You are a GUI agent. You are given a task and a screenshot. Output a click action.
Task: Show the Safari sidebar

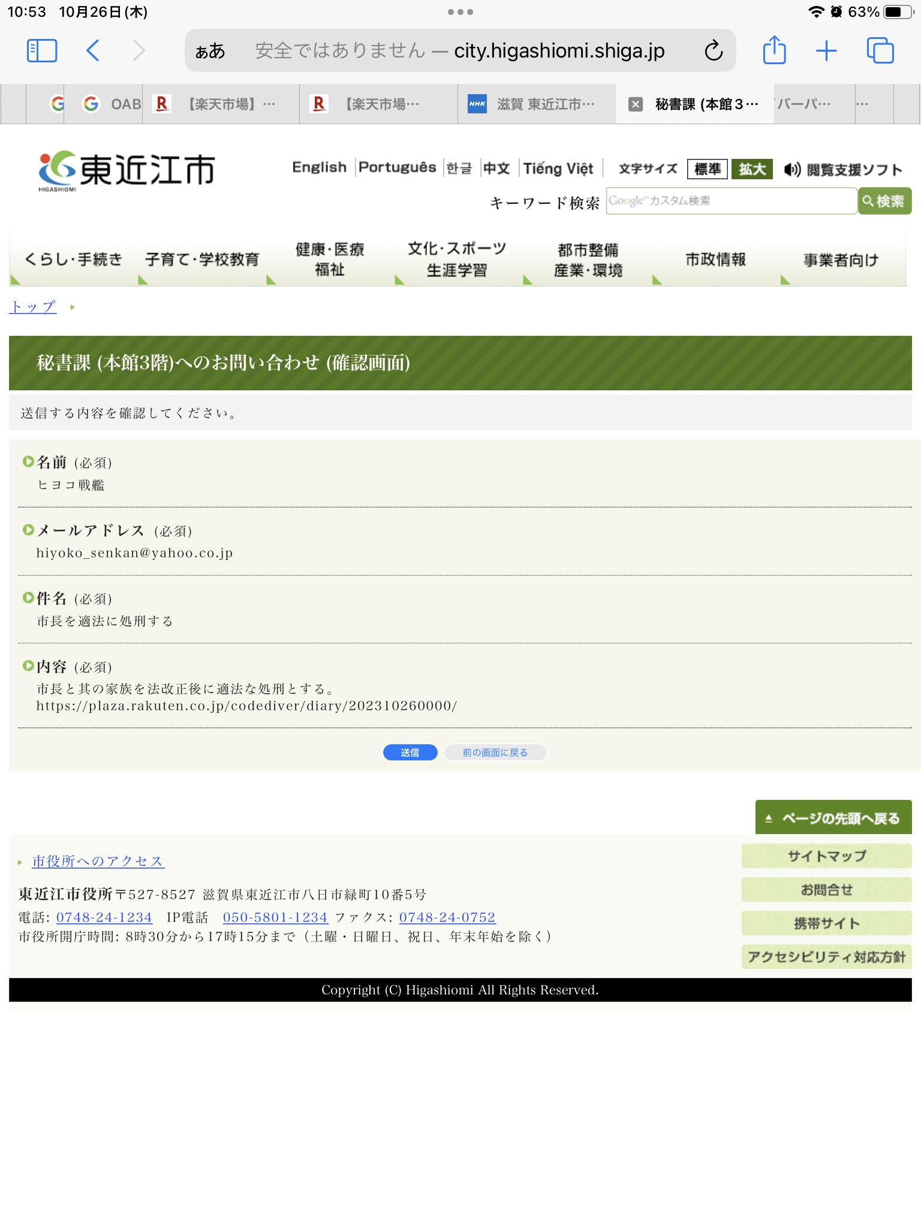[42, 51]
